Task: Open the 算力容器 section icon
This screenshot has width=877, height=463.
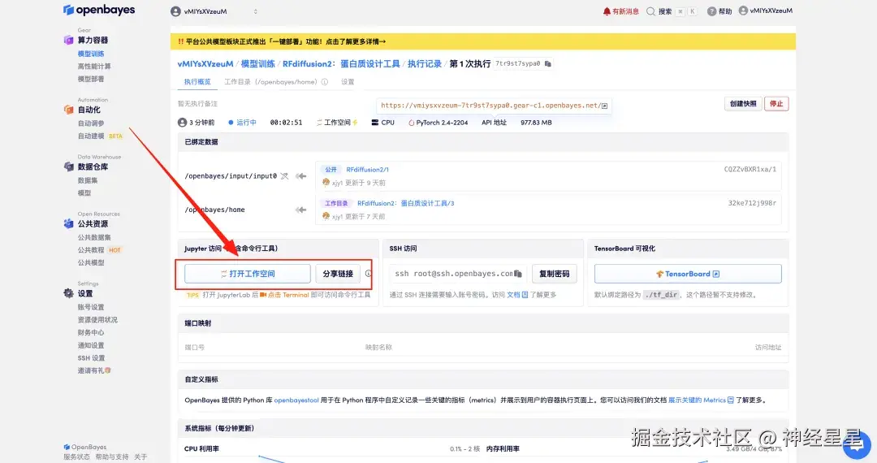Action: pyautogui.click(x=68, y=41)
